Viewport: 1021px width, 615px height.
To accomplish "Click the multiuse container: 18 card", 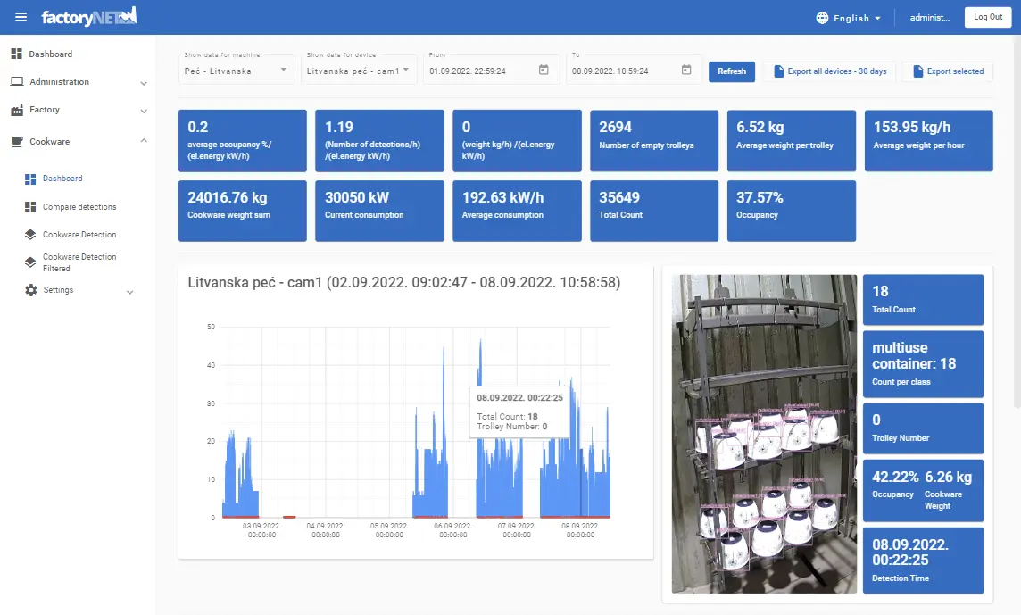I will click(x=923, y=364).
